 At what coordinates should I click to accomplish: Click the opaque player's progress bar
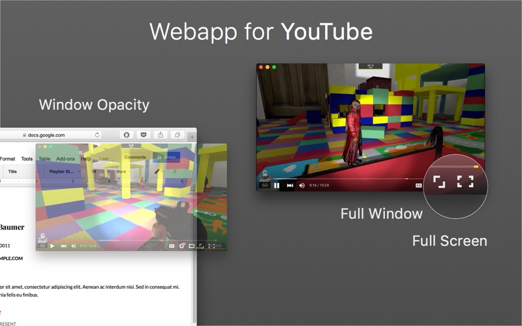click(339, 178)
